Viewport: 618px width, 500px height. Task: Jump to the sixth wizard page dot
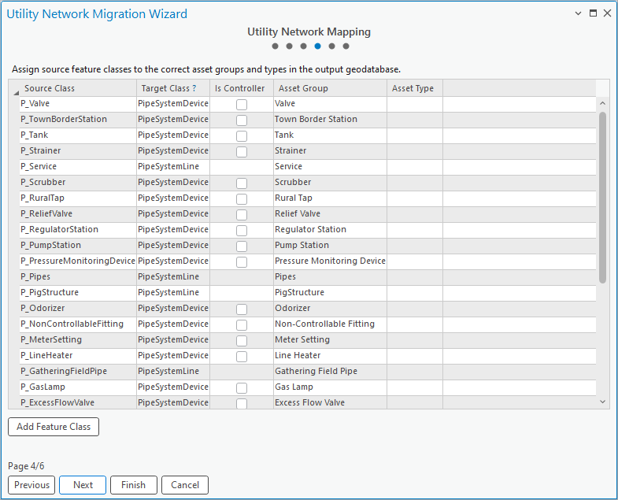click(346, 46)
